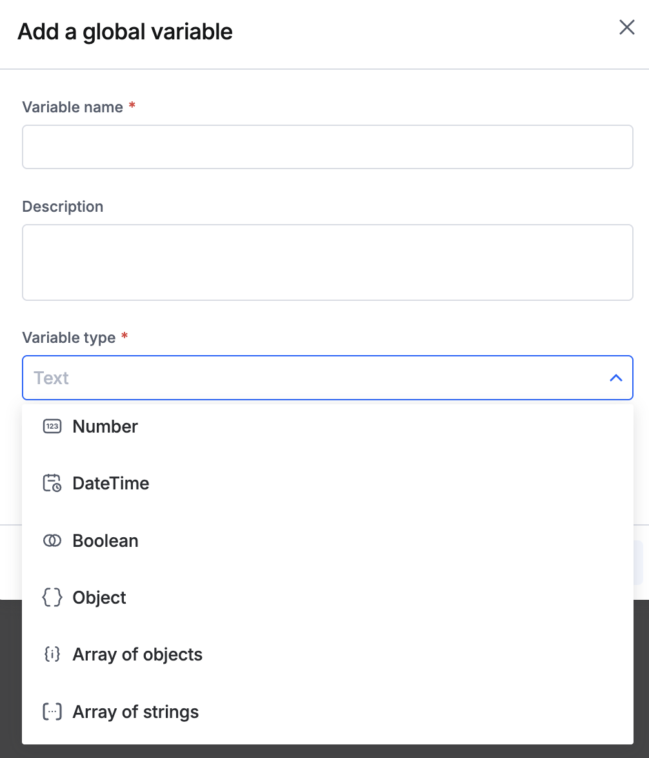Select the Number type icon
Image resolution: width=649 pixels, height=758 pixels.
[x=52, y=426]
